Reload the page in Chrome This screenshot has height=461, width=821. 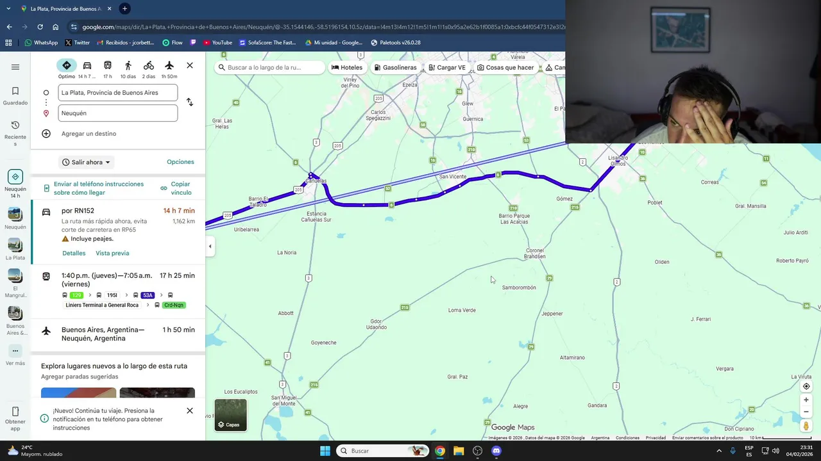[x=40, y=27]
